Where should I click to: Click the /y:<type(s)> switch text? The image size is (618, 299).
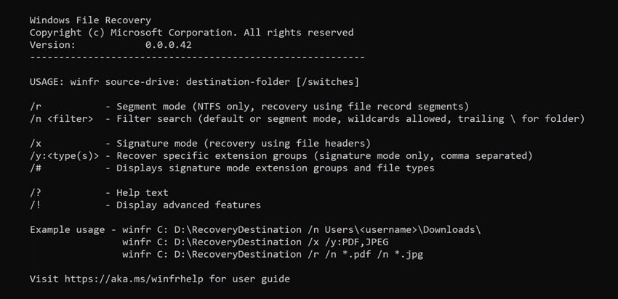point(64,155)
